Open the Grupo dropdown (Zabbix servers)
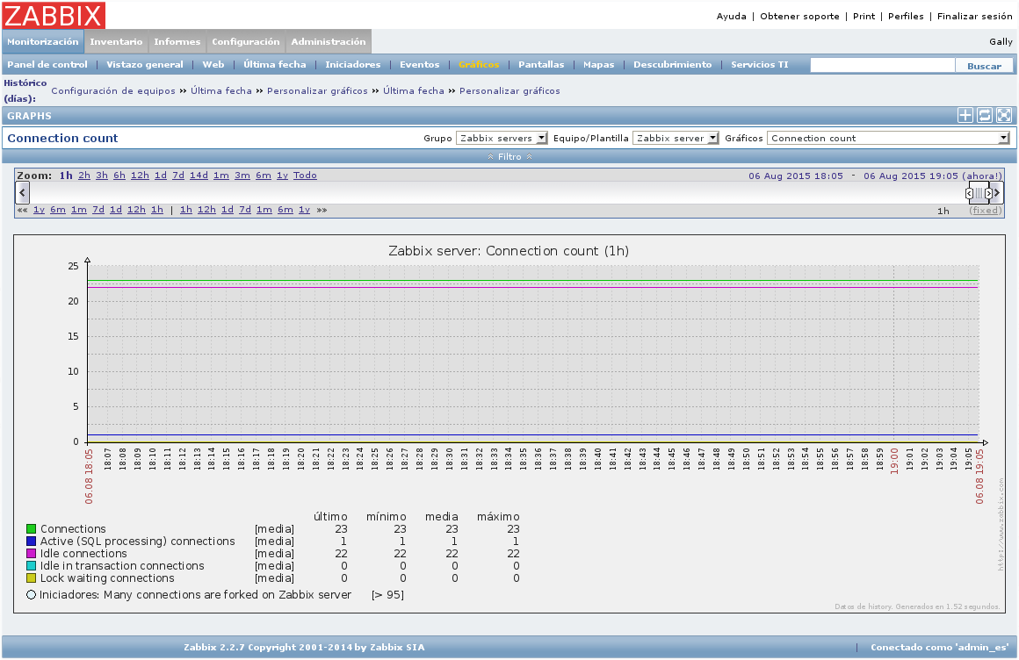This screenshot has height=660, width=1019. click(502, 138)
